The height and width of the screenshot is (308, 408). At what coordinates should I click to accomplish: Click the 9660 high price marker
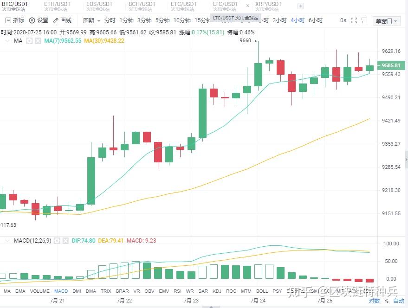(248, 40)
